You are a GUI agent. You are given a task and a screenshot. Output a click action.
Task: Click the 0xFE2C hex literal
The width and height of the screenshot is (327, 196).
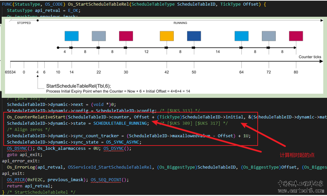(35, 180)
